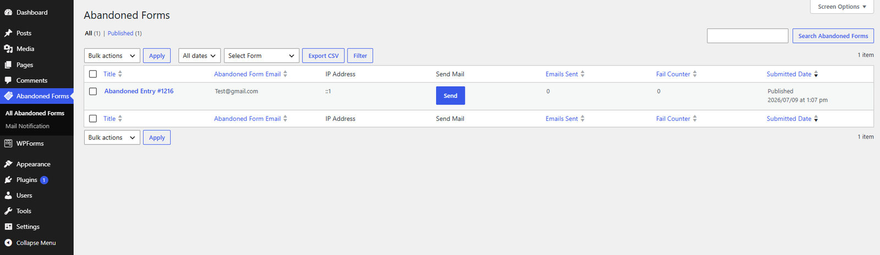Show the Published filter view
Screen dimensions: 880x255
pos(120,33)
